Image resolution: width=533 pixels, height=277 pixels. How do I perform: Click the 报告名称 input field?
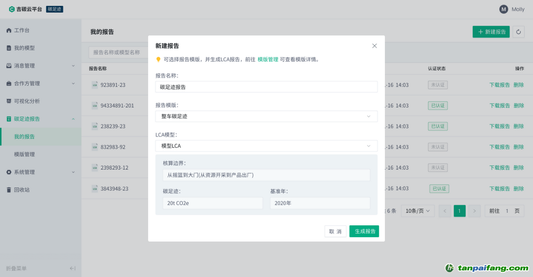click(x=266, y=87)
